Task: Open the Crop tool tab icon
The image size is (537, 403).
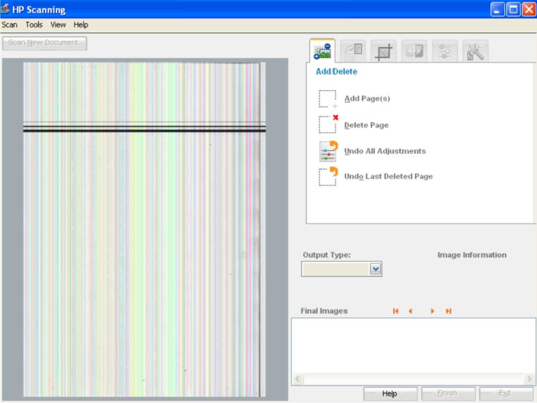Action: tap(383, 51)
